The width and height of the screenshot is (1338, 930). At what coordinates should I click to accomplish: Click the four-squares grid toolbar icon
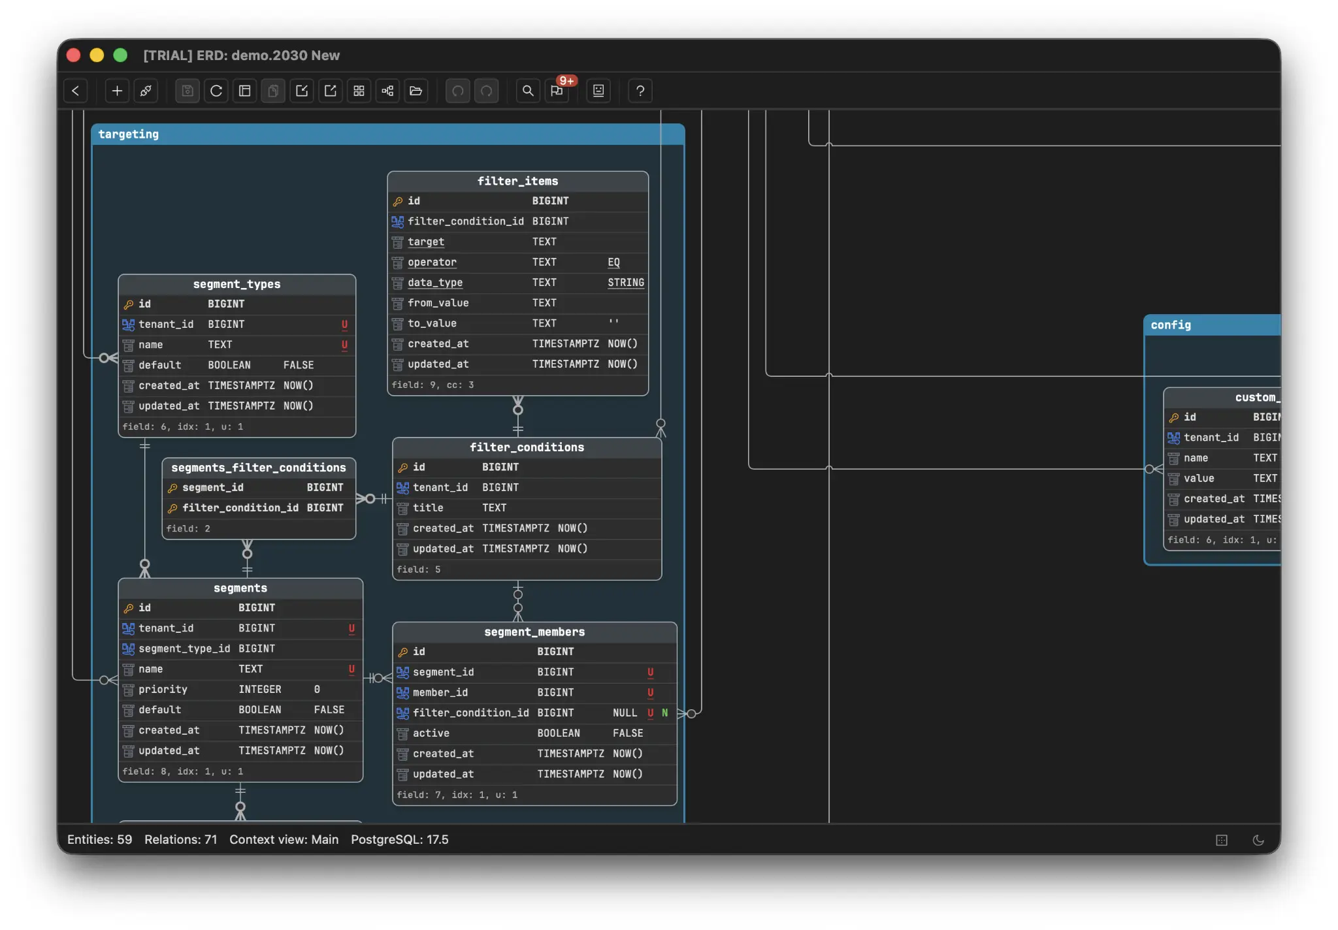tap(359, 91)
